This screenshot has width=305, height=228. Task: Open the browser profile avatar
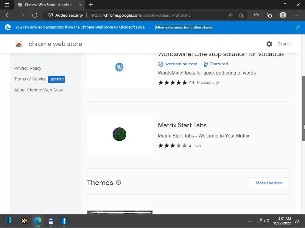[283, 15]
